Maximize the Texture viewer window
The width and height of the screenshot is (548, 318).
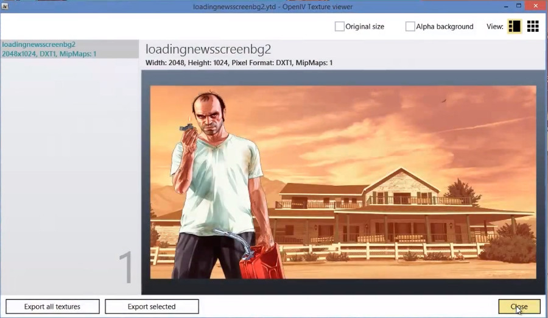coord(518,5)
